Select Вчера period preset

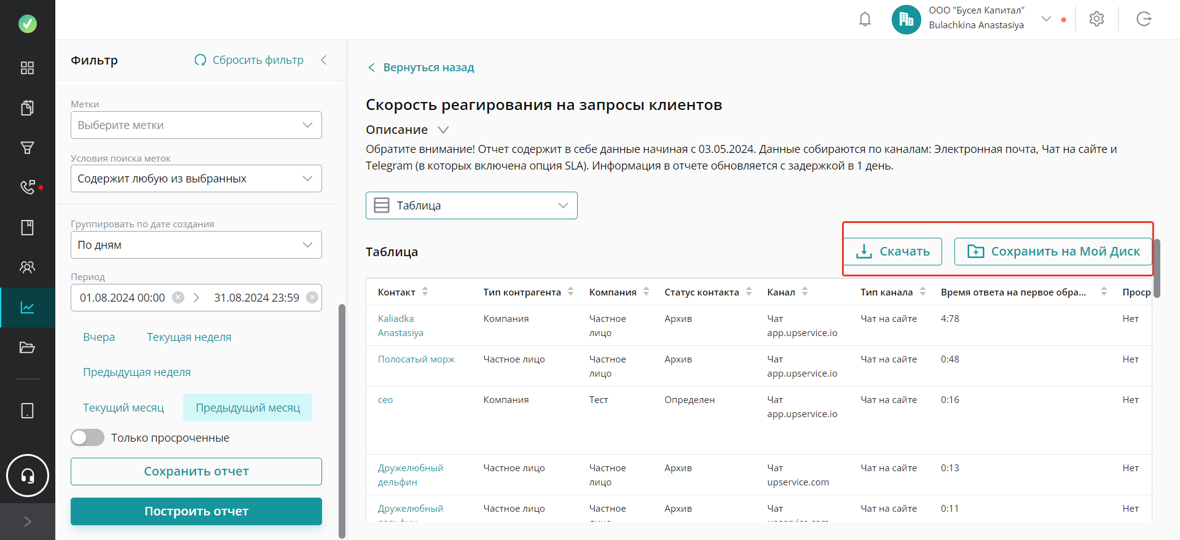(x=99, y=337)
